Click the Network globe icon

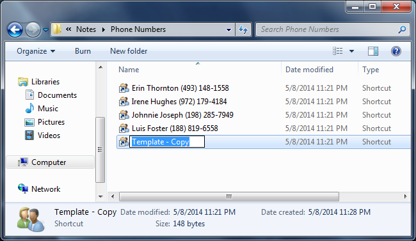23,189
